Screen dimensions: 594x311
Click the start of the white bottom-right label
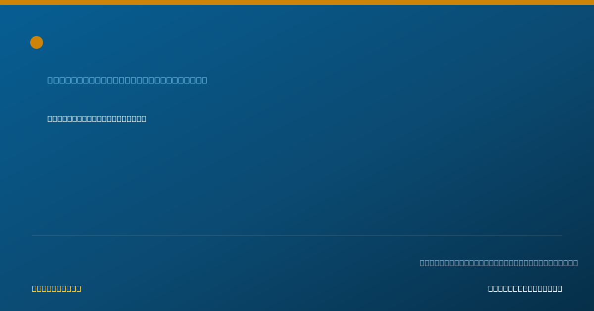tap(491, 288)
